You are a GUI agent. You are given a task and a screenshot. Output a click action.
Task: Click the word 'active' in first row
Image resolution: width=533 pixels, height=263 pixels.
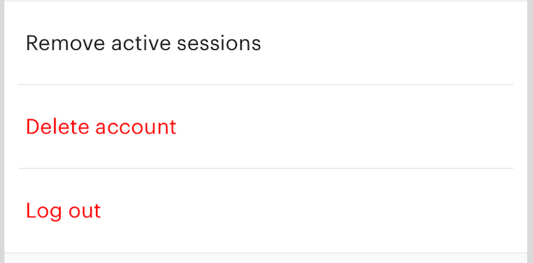141,43
